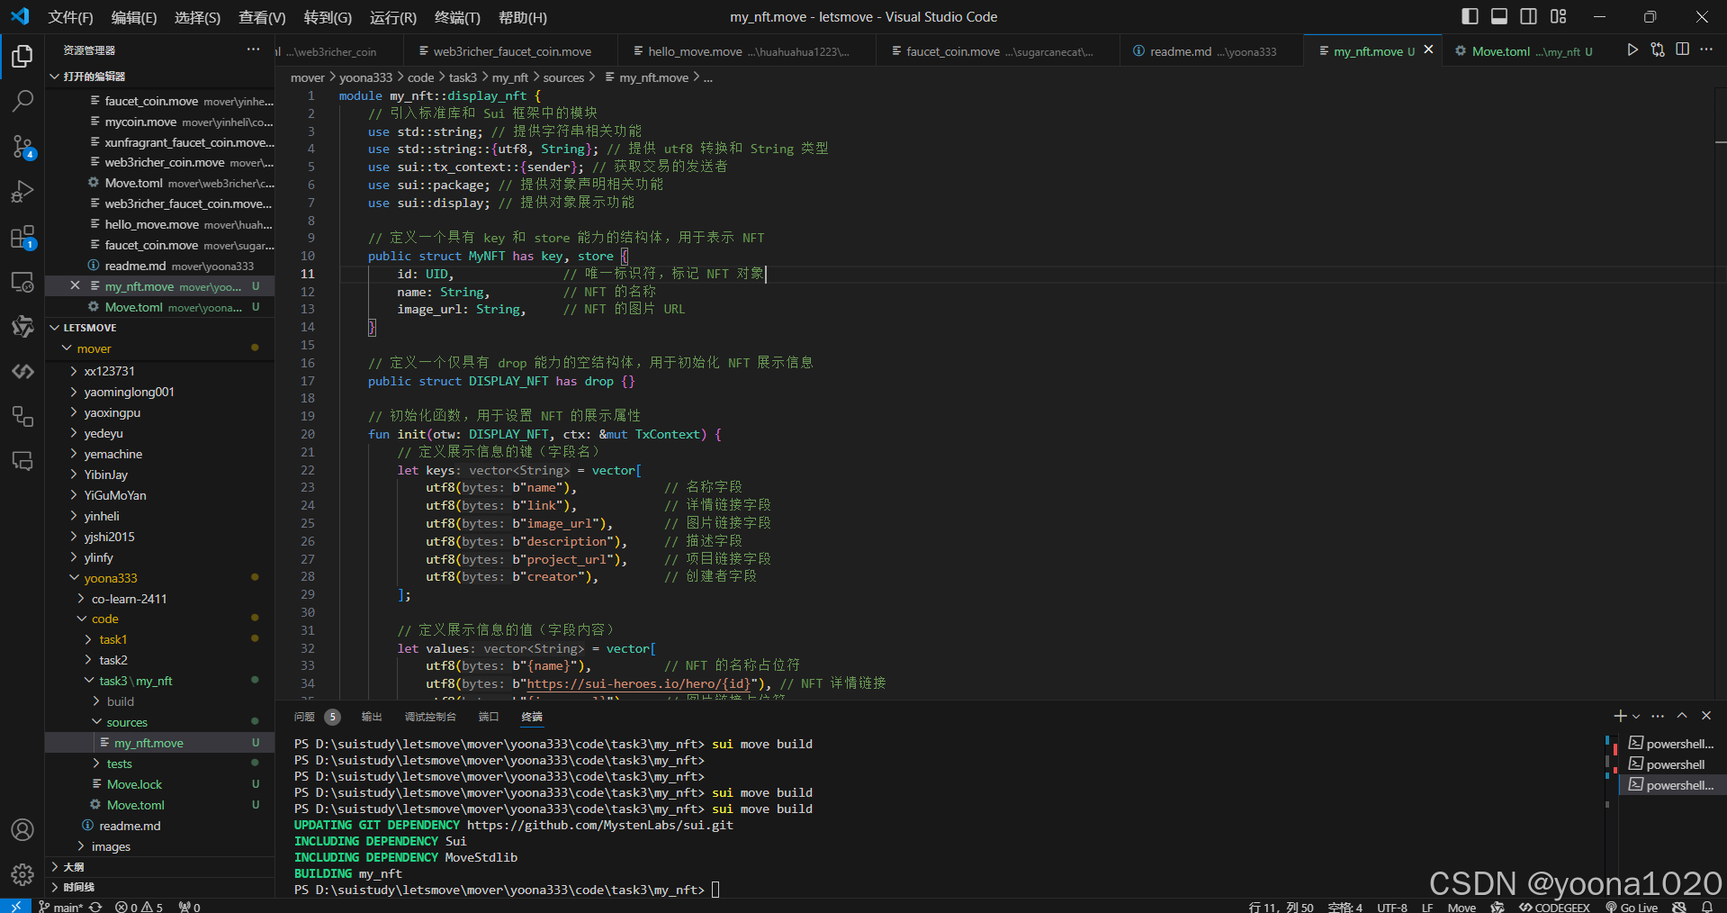Click UTF-8 encoding in status bar

tap(1392, 907)
